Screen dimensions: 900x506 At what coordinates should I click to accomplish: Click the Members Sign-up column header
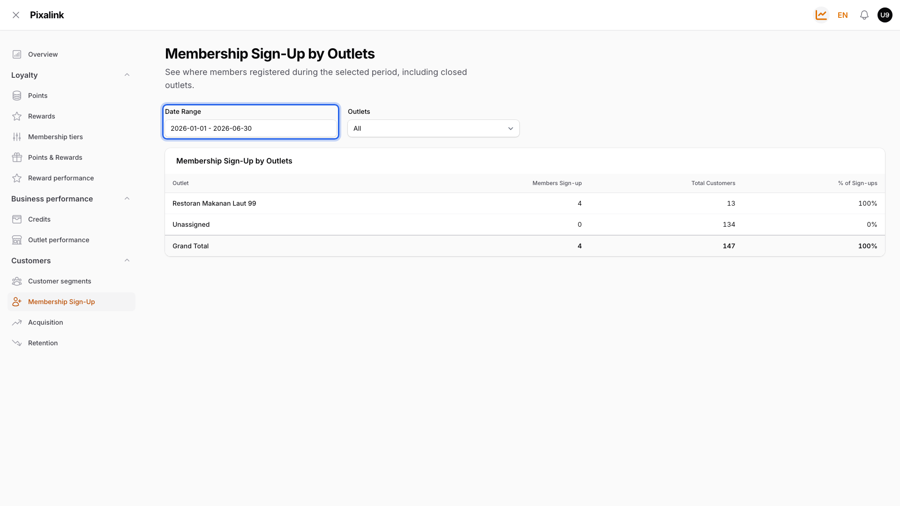(x=557, y=183)
